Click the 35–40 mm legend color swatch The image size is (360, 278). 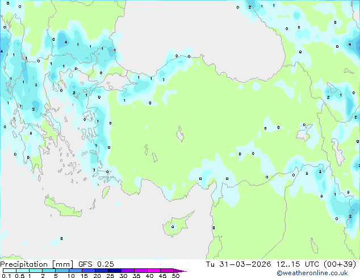pyautogui.click(x=140, y=271)
